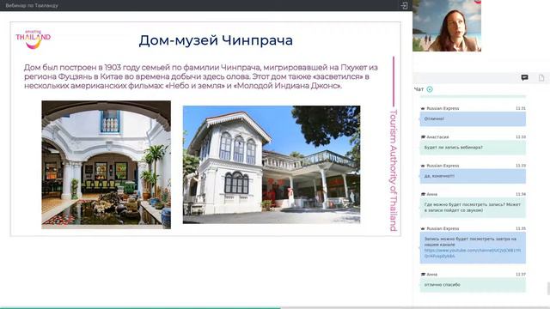Viewport: 550px width, 309px height.
Task: Click the chat scrollbar handle at the right edge
Action: [548, 289]
